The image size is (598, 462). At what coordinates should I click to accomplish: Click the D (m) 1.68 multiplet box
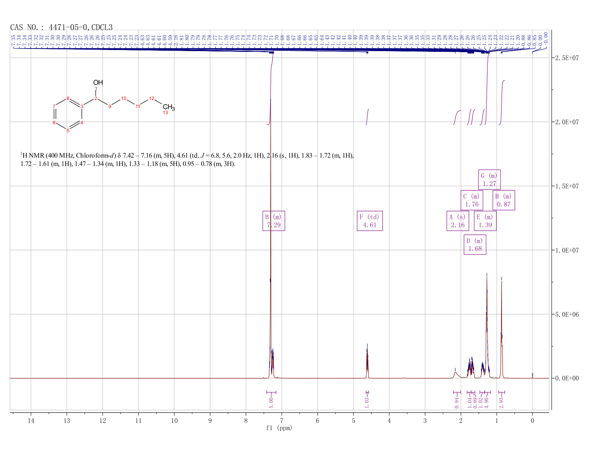(475, 245)
